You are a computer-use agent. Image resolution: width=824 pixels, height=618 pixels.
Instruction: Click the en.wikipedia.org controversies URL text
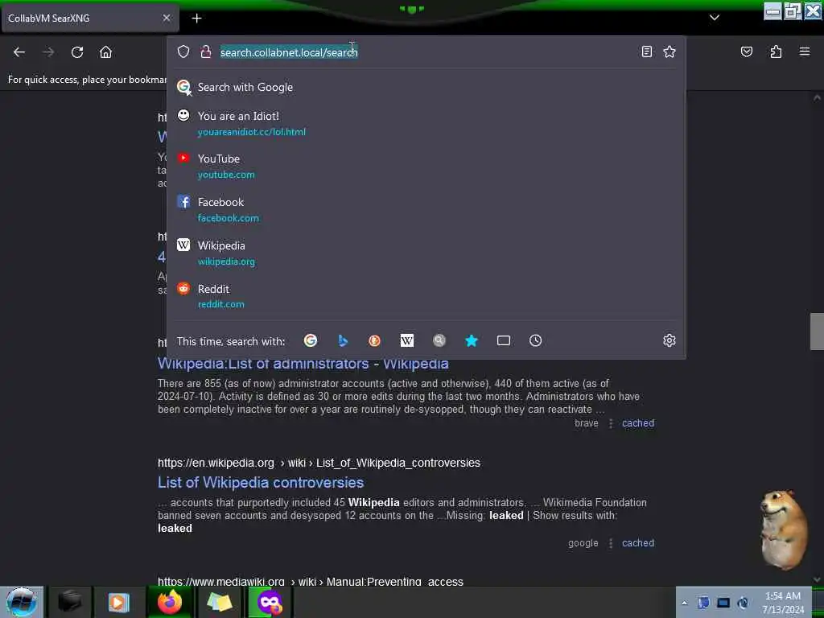click(x=319, y=463)
